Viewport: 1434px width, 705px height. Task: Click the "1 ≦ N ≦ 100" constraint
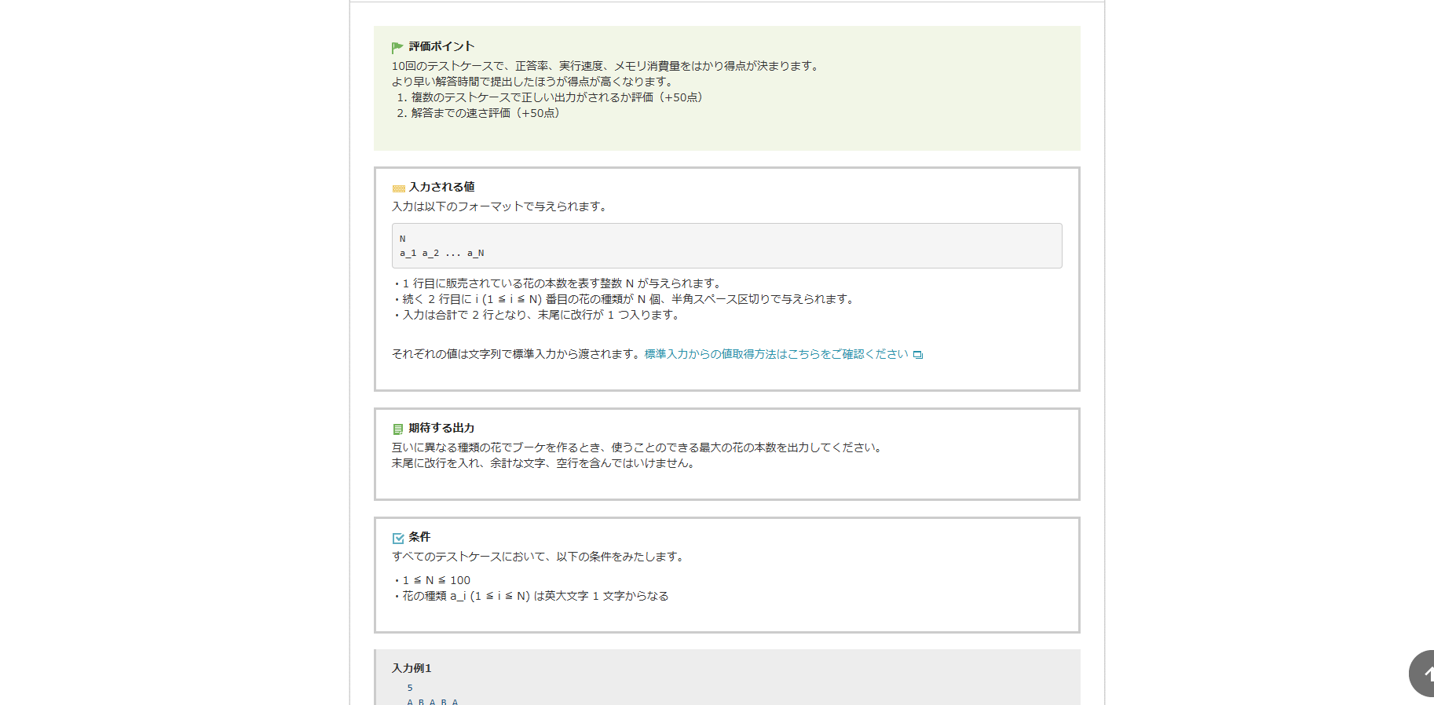click(436, 580)
